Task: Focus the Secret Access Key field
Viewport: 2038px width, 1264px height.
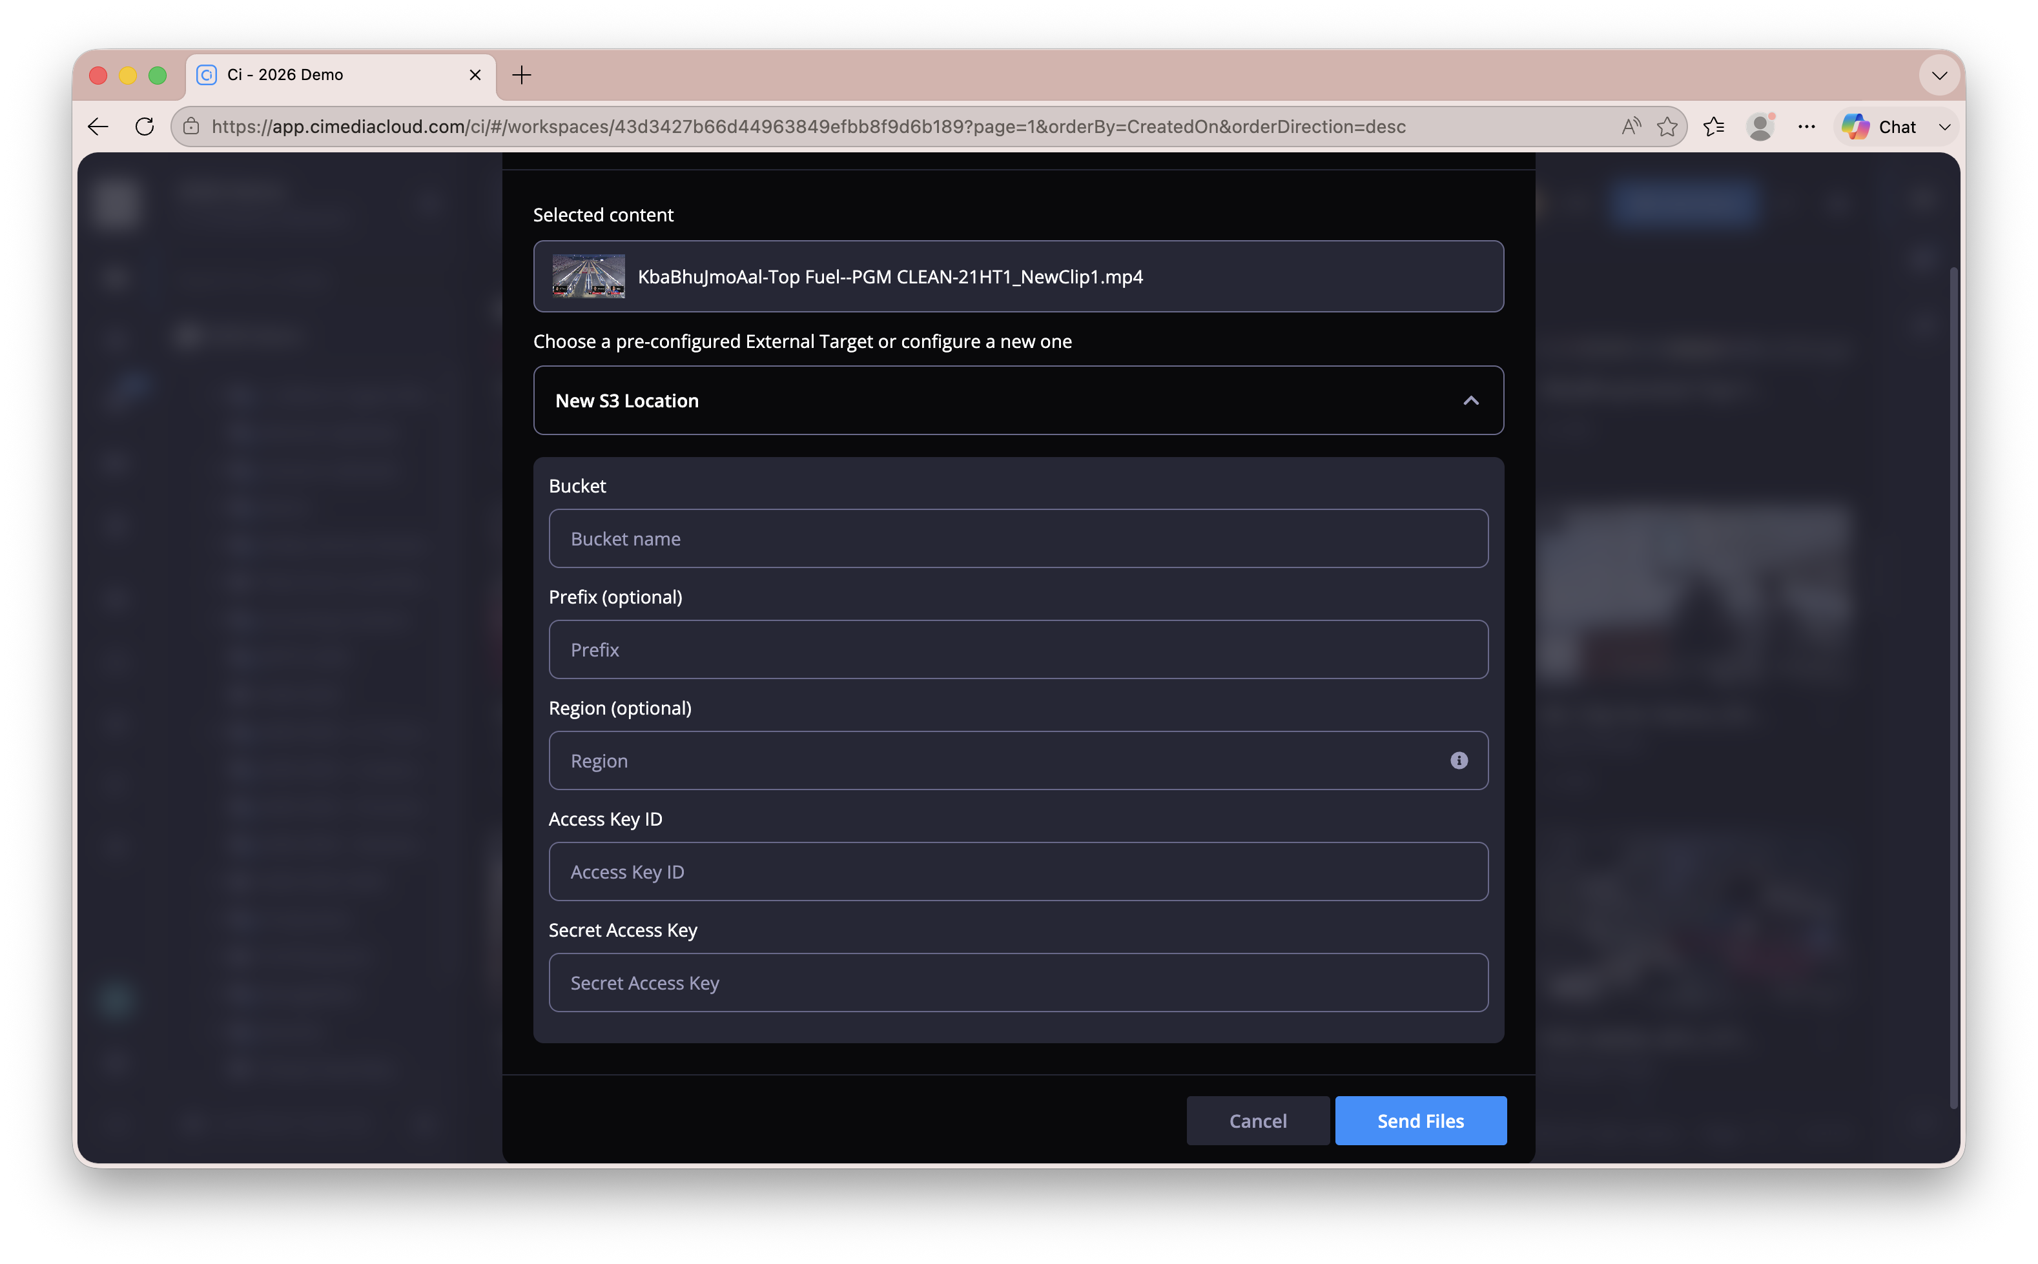Action: pyautogui.click(x=1018, y=983)
